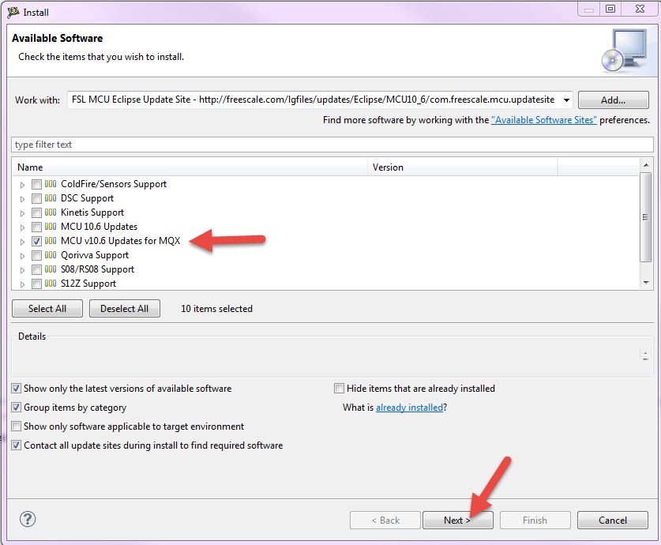This screenshot has width=661, height=545.
Task: Enable Show only software applicable to target environment
Action: point(16,427)
